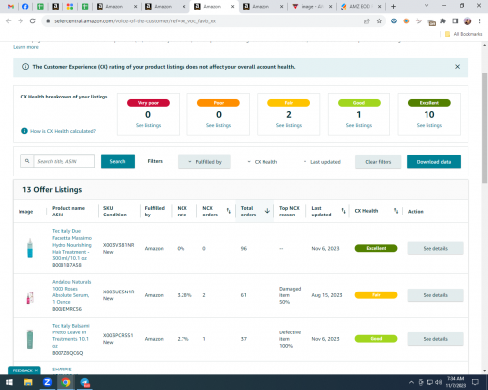Open the FEEDBACK tab widget
The height and width of the screenshot is (390, 488).
click(x=22, y=370)
